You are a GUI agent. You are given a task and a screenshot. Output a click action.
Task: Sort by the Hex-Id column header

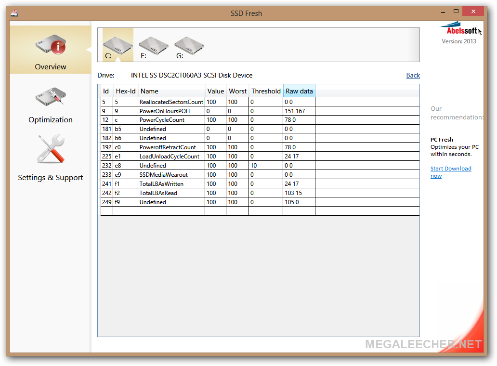[x=126, y=91]
